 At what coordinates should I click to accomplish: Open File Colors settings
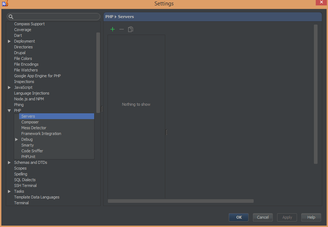click(23, 58)
